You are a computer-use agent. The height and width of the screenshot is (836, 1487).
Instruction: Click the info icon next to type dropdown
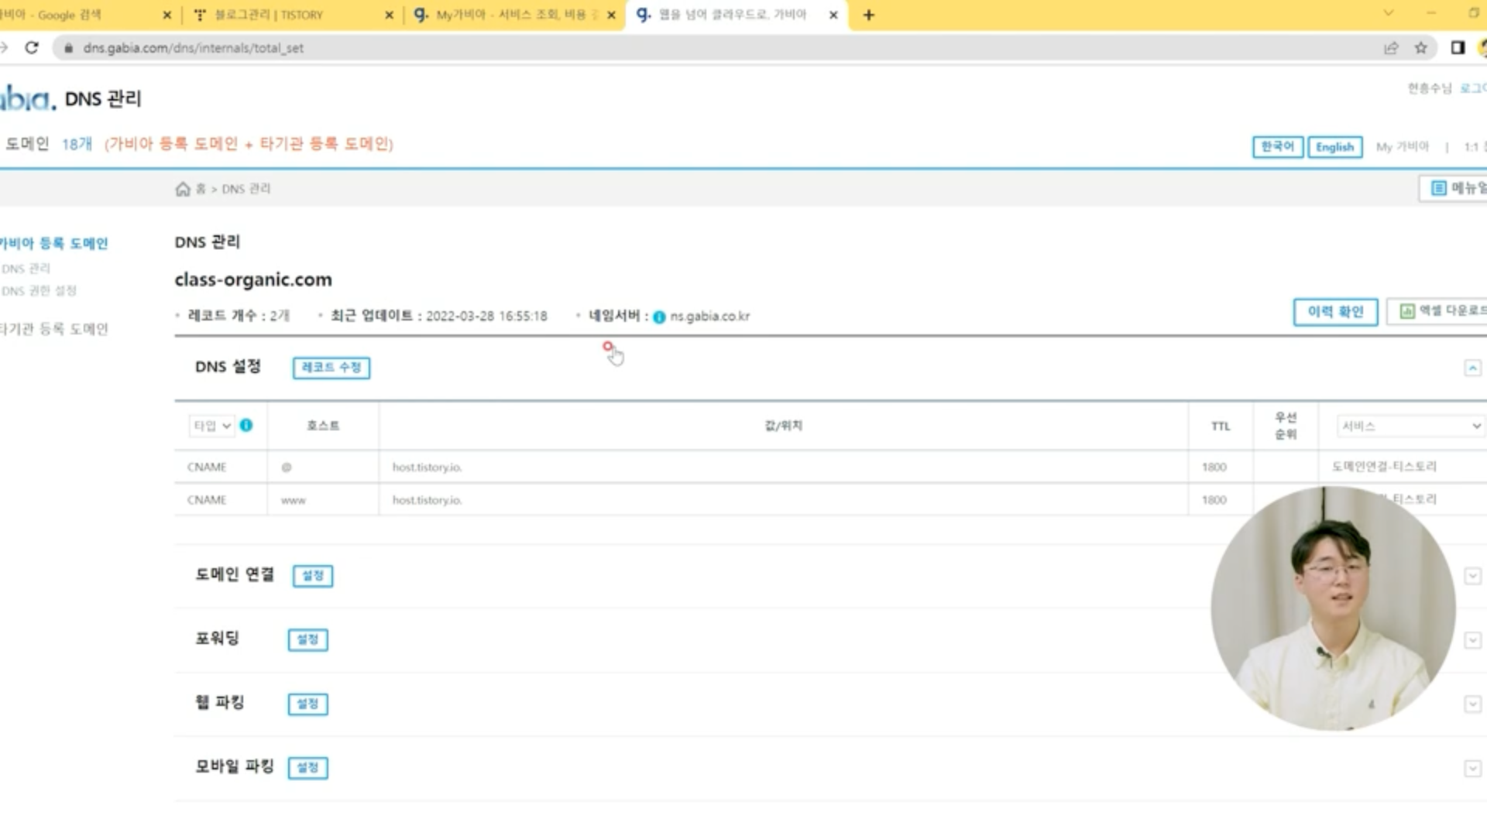pos(246,425)
